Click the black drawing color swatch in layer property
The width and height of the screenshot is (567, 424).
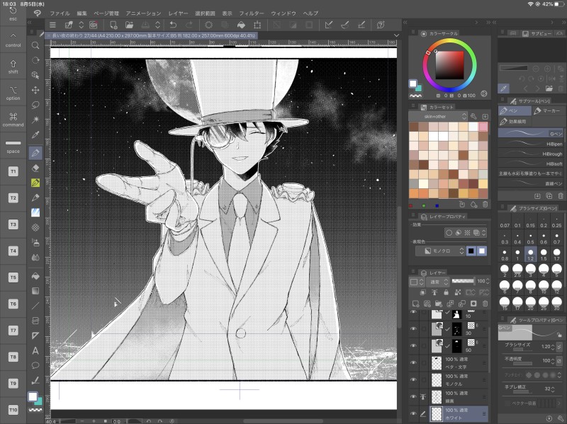(x=471, y=251)
